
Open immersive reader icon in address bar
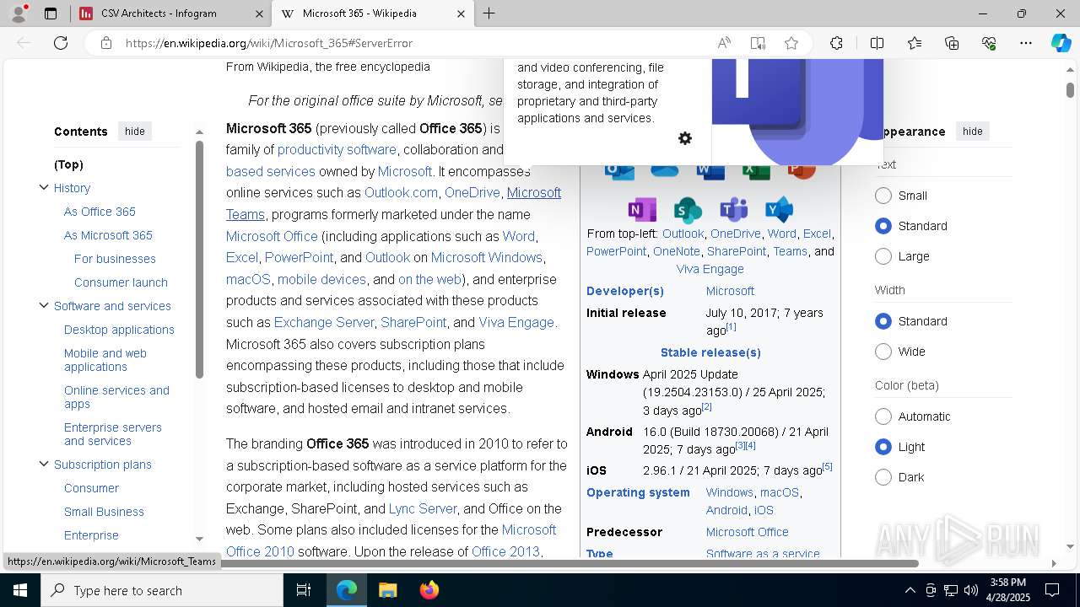(758, 43)
